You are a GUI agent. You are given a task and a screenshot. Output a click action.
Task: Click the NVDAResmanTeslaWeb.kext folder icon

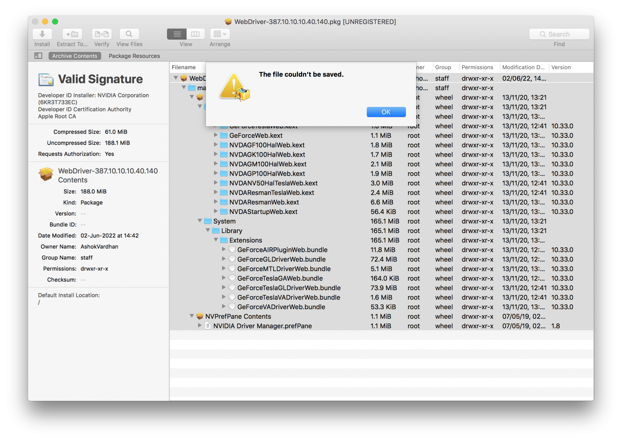click(x=224, y=193)
